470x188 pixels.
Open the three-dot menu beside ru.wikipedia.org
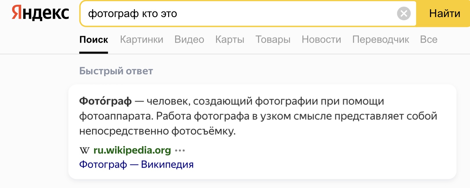click(180, 150)
